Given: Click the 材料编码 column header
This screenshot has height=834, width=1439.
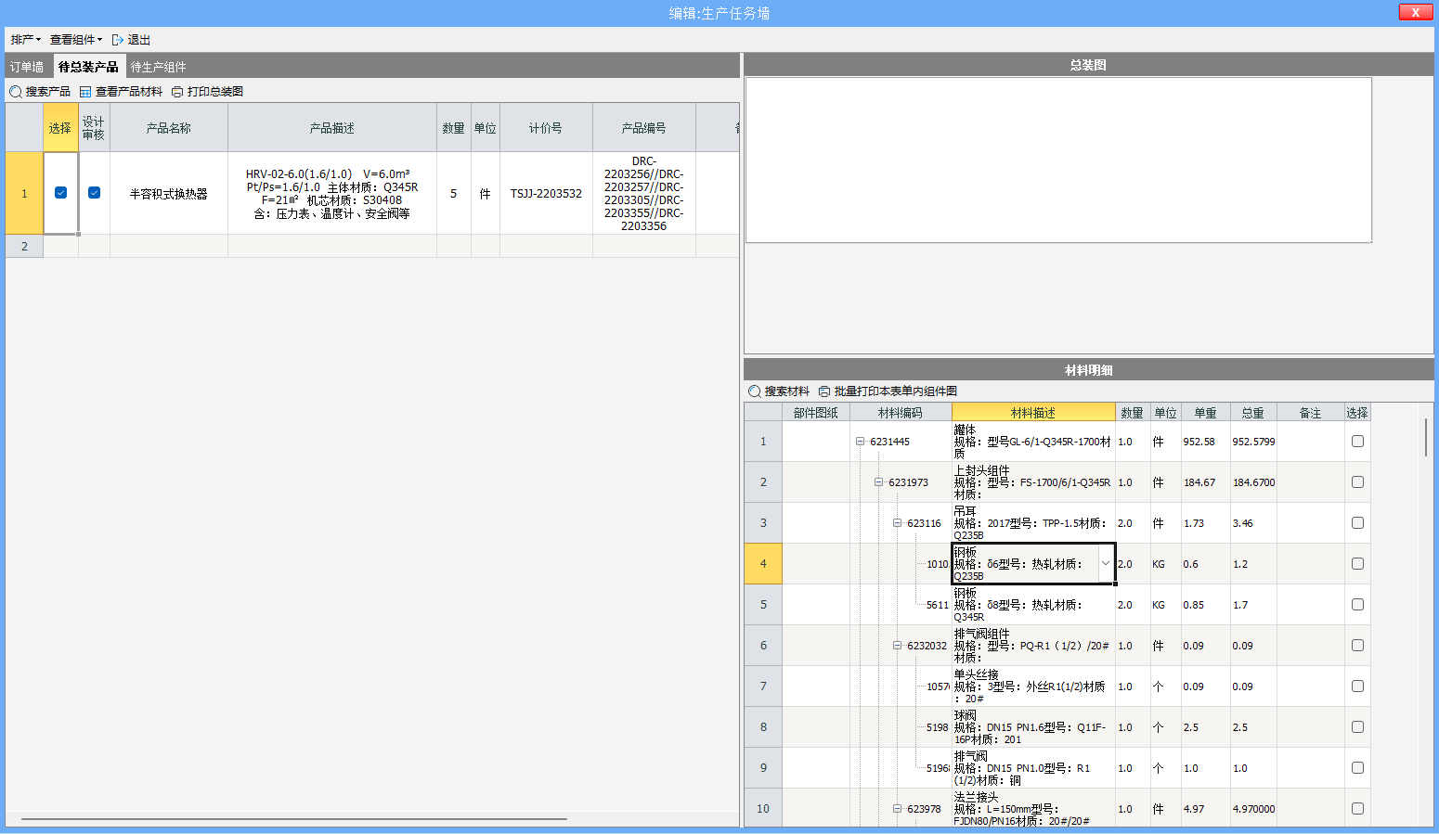Looking at the screenshot, I should tap(901, 413).
